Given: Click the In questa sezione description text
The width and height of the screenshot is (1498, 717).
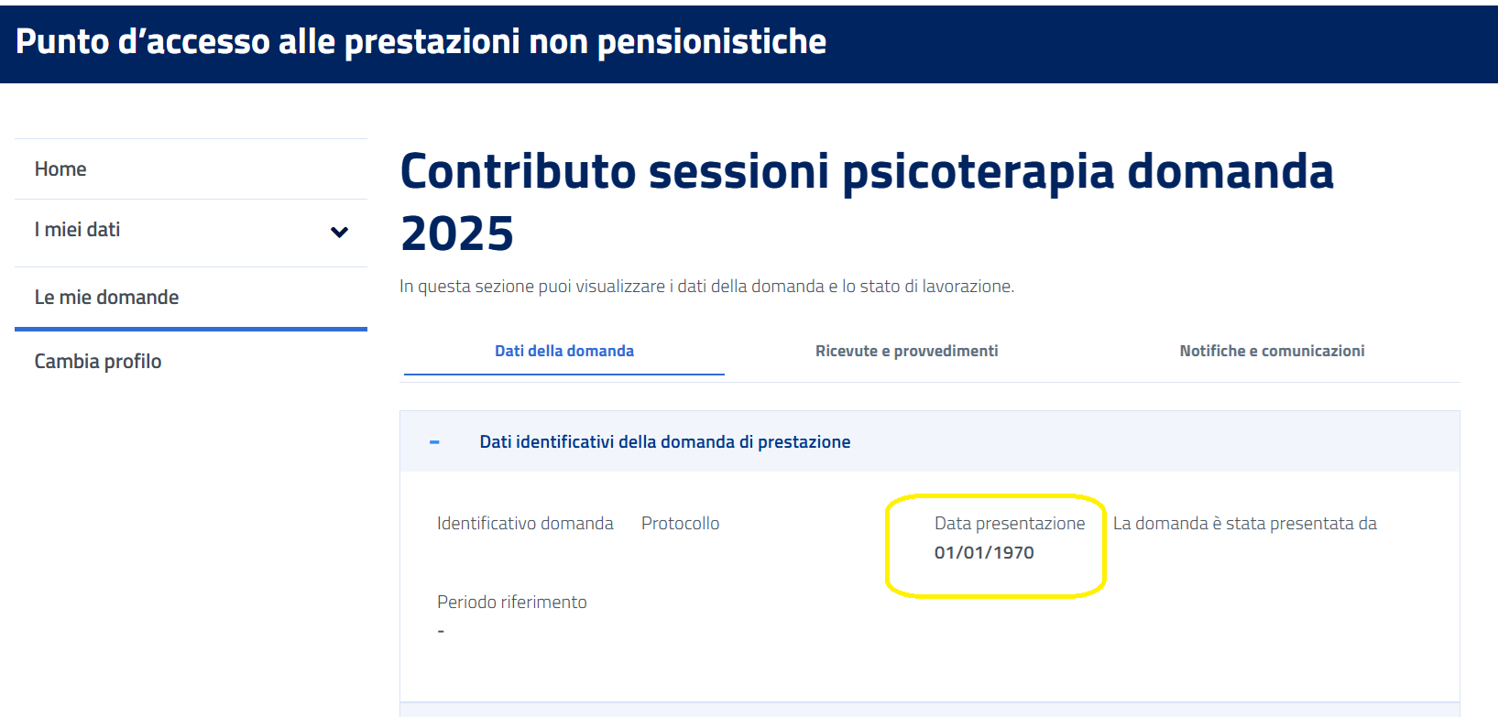Looking at the screenshot, I should tap(706, 287).
